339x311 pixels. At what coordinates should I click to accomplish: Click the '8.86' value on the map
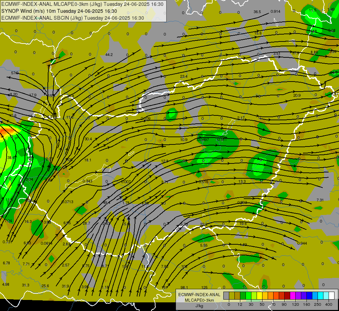pos(314,52)
